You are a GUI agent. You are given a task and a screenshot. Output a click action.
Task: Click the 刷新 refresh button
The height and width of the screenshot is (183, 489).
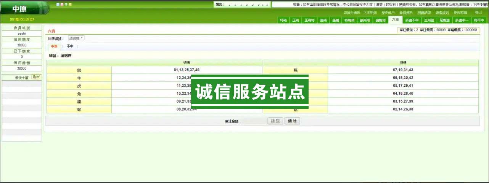pos(36,77)
